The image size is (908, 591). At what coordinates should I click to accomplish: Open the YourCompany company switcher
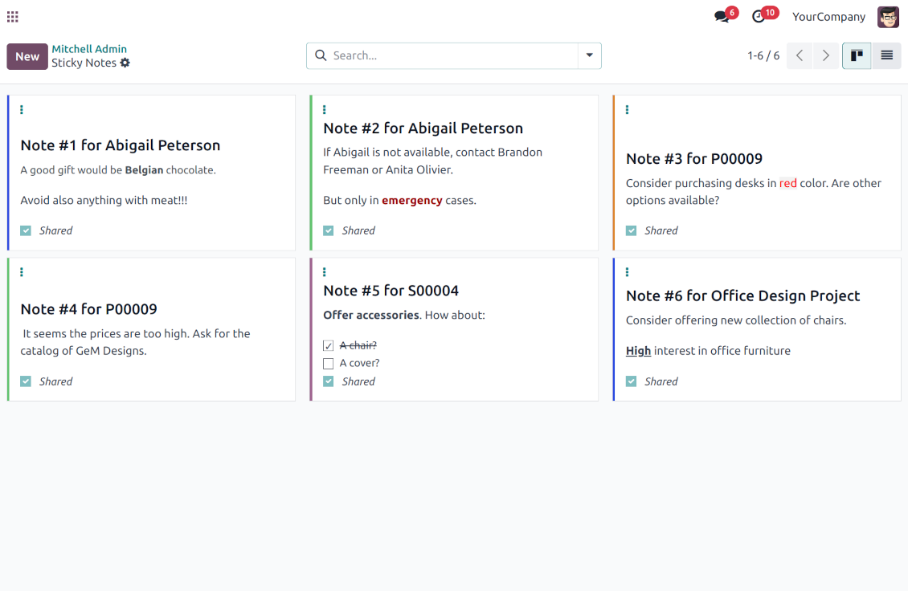tap(828, 17)
